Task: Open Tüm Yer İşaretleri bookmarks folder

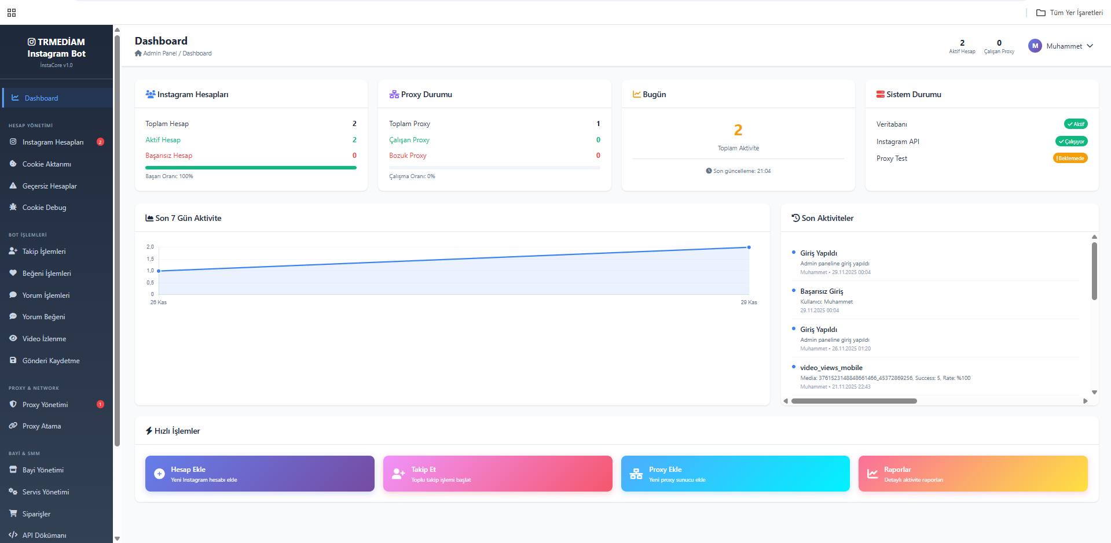Action: coord(1069,13)
